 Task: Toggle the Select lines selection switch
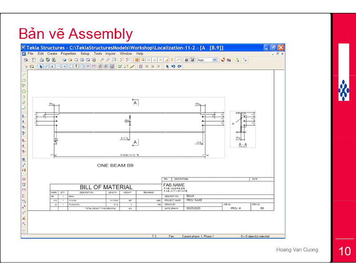[47, 67]
